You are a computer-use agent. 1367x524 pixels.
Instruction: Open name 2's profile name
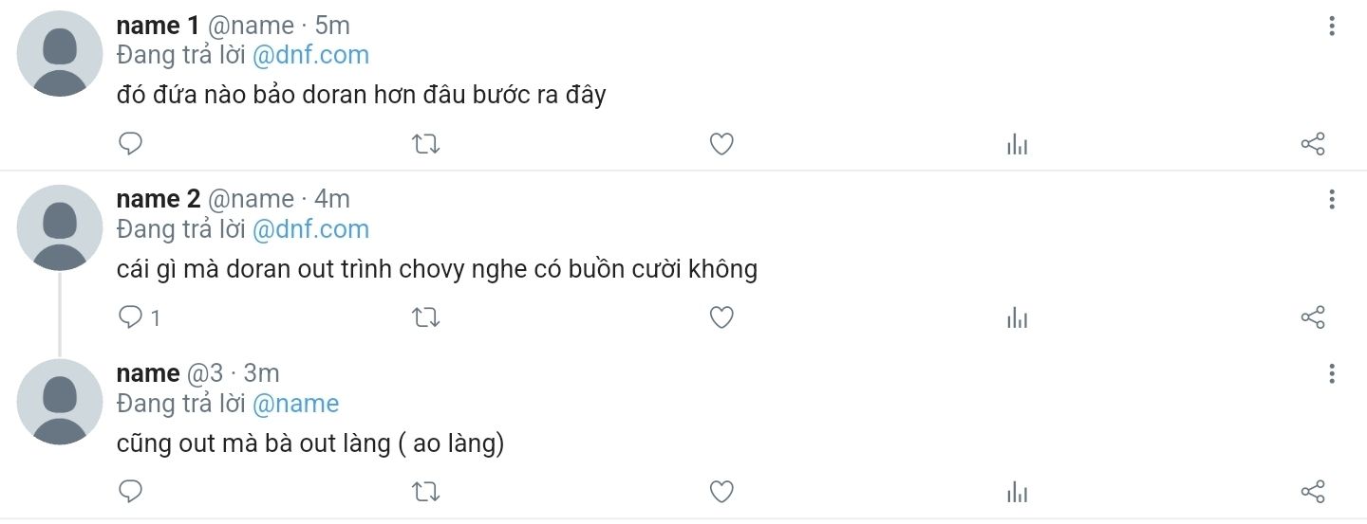(x=158, y=199)
